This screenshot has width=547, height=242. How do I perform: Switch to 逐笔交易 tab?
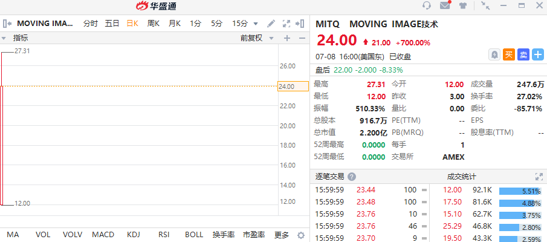pyautogui.click(x=329, y=177)
